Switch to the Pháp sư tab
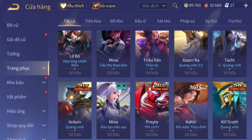 (187, 21)
